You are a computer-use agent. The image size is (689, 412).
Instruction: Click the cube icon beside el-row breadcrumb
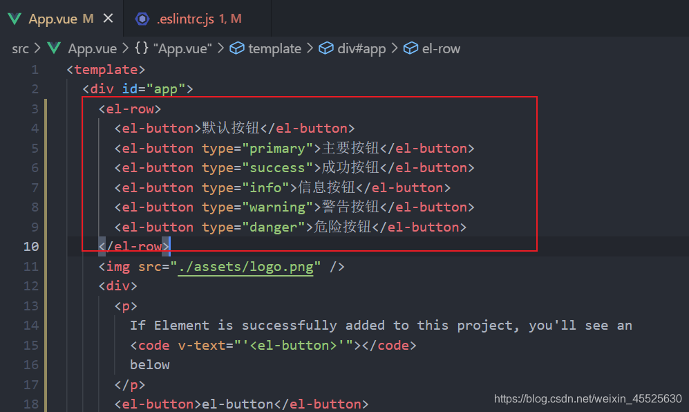click(x=411, y=48)
